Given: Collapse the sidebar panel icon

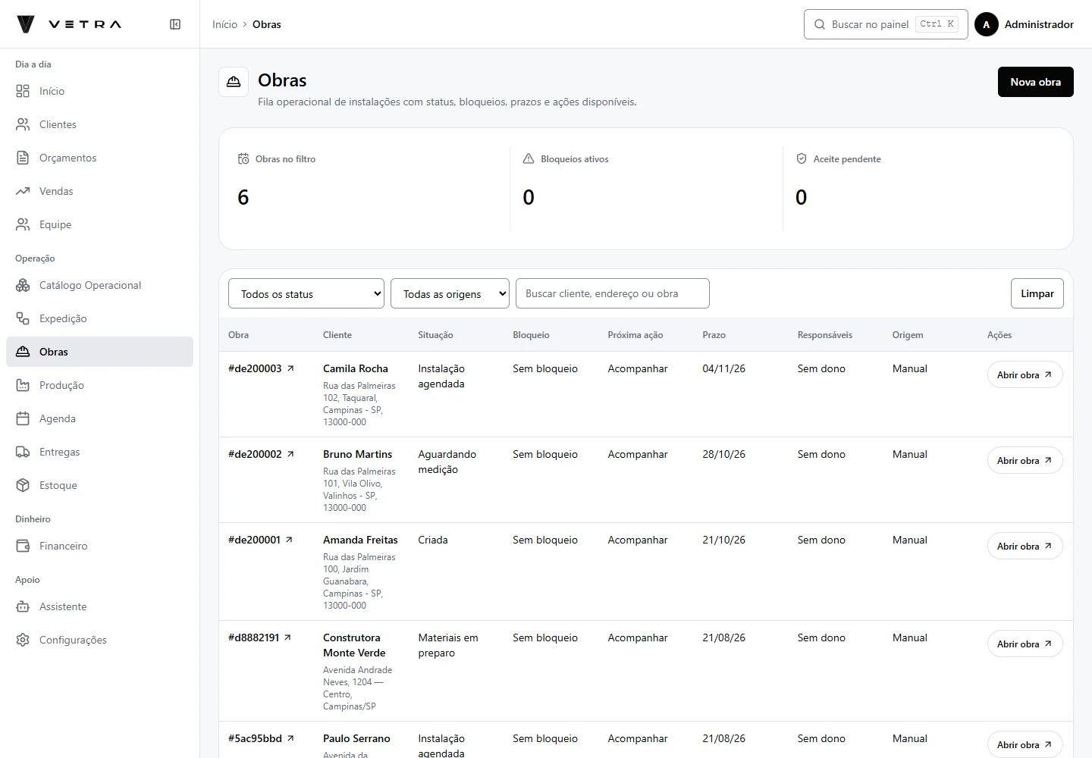Looking at the screenshot, I should (175, 24).
